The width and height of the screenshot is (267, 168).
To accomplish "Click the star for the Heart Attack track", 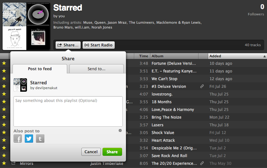I will pos(4,140).
